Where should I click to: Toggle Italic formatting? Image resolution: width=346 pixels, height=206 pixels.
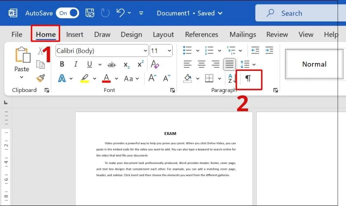point(76,64)
